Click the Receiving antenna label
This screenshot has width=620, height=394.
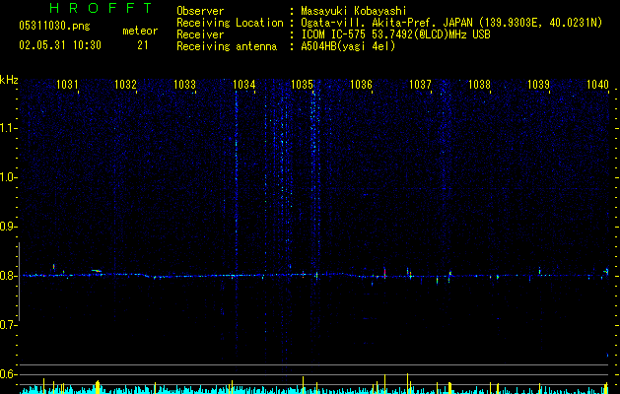[x=227, y=46]
